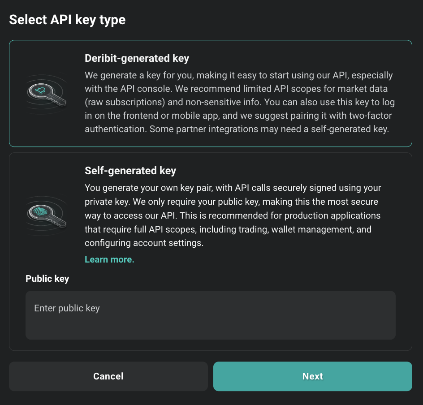Open the Learn more link
Screen dimensions: 423x405
pos(109,259)
